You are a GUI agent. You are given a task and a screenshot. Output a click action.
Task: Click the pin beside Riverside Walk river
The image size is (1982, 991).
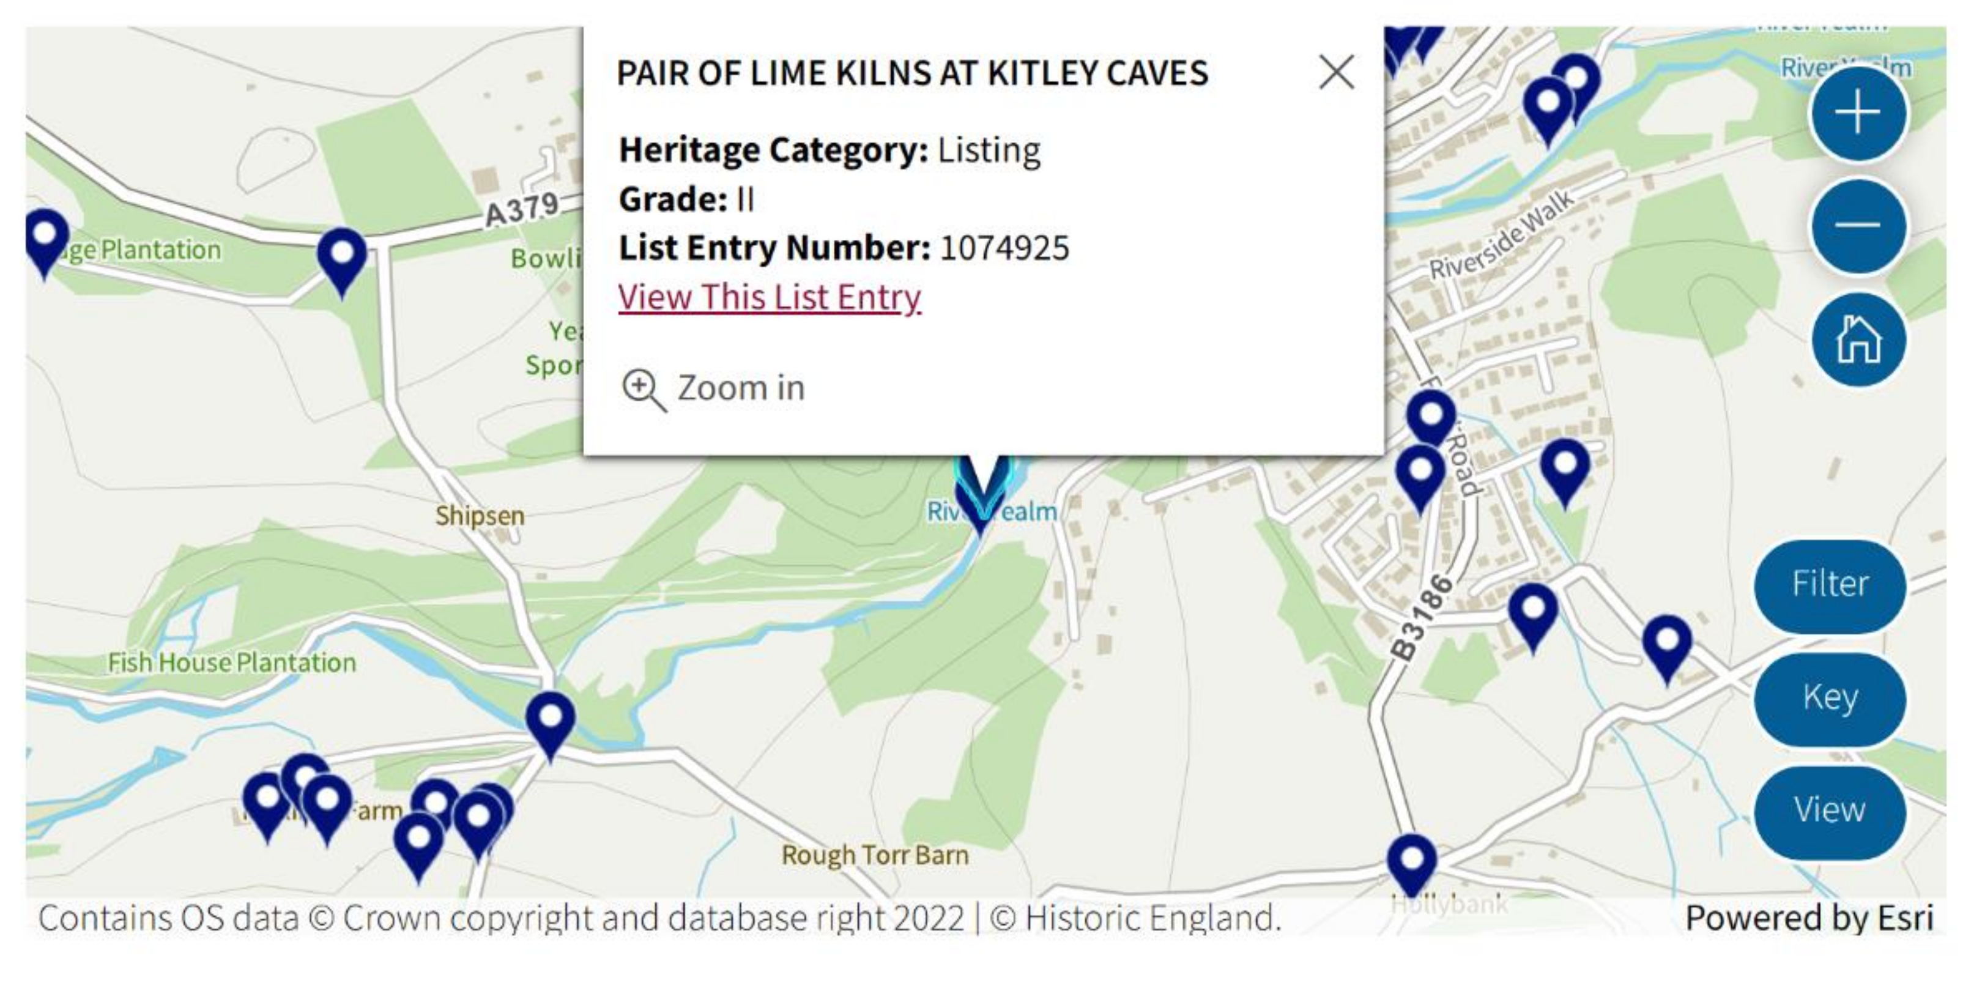pyautogui.click(x=1548, y=106)
